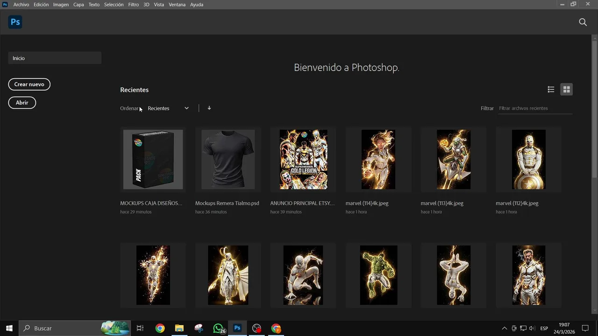This screenshot has height=336, width=598.
Task: Open the 3D menu
Action: (x=146, y=4)
